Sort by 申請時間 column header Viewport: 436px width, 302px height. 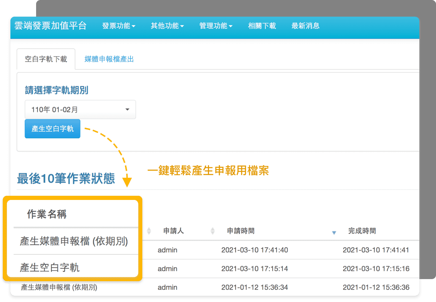(241, 231)
